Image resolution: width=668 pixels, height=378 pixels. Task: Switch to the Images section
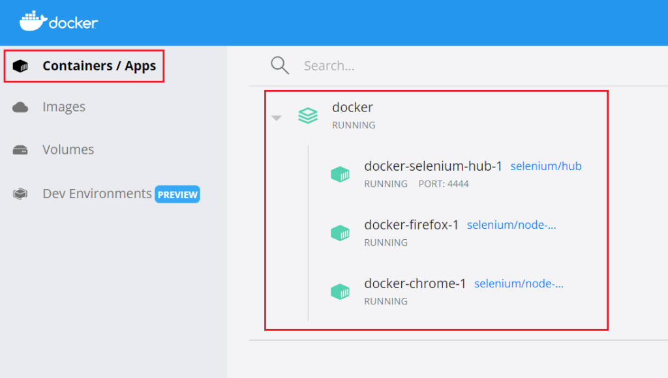click(64, 107)
